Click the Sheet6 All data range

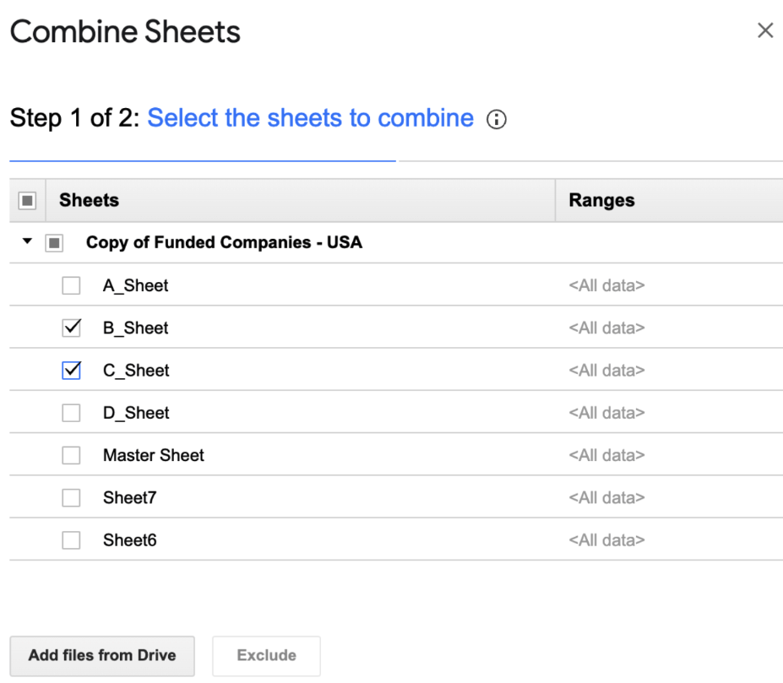[605, 539]
